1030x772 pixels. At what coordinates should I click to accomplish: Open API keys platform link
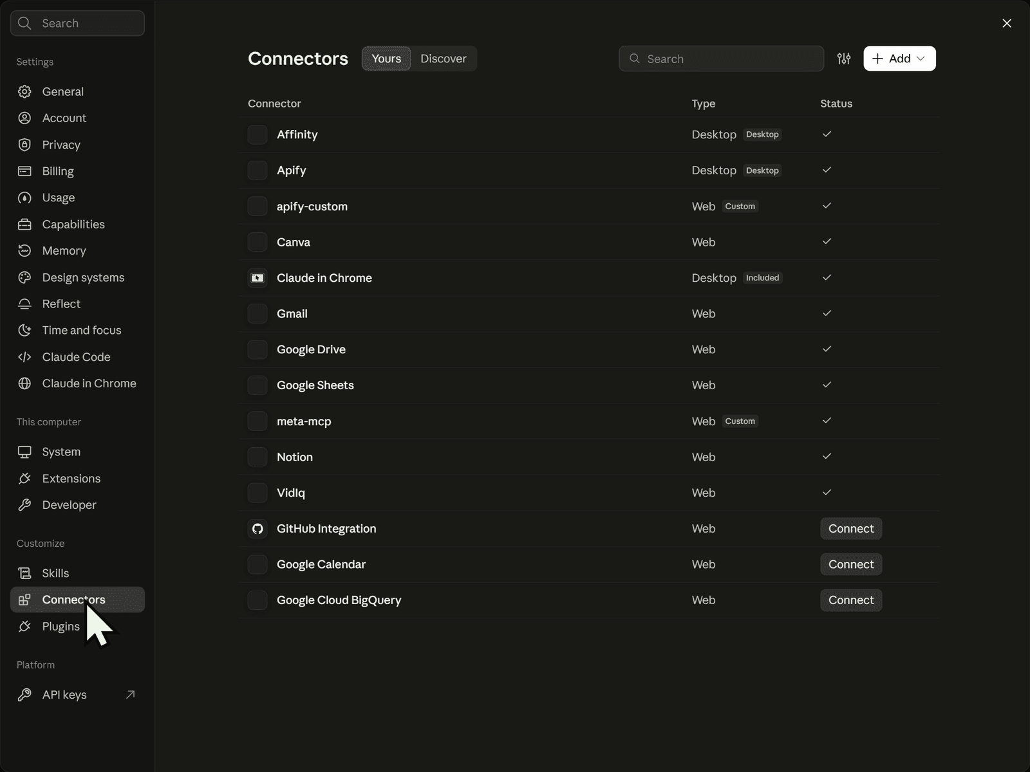click(x=77, y=695)
